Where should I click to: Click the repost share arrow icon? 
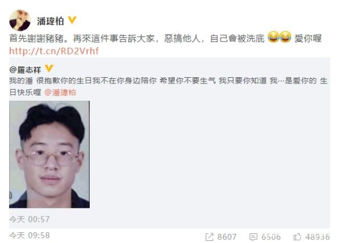[209, 237]
